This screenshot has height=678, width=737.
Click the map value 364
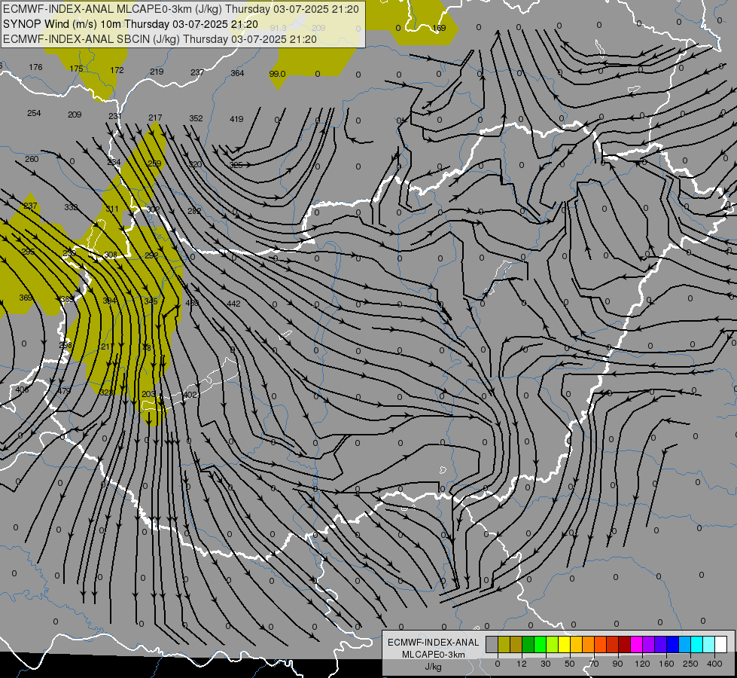tap(237, 73)
